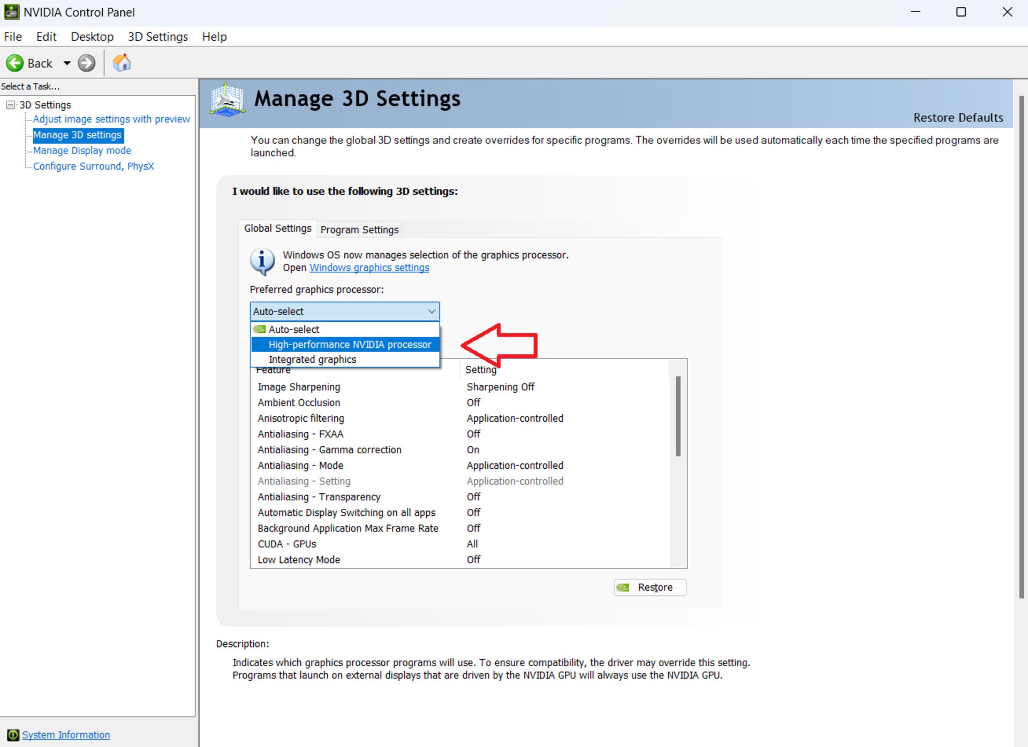The image size is (1028, 747).
Task: Click the main page vertical scrollbar
Action: click(x=1022, y=346)
